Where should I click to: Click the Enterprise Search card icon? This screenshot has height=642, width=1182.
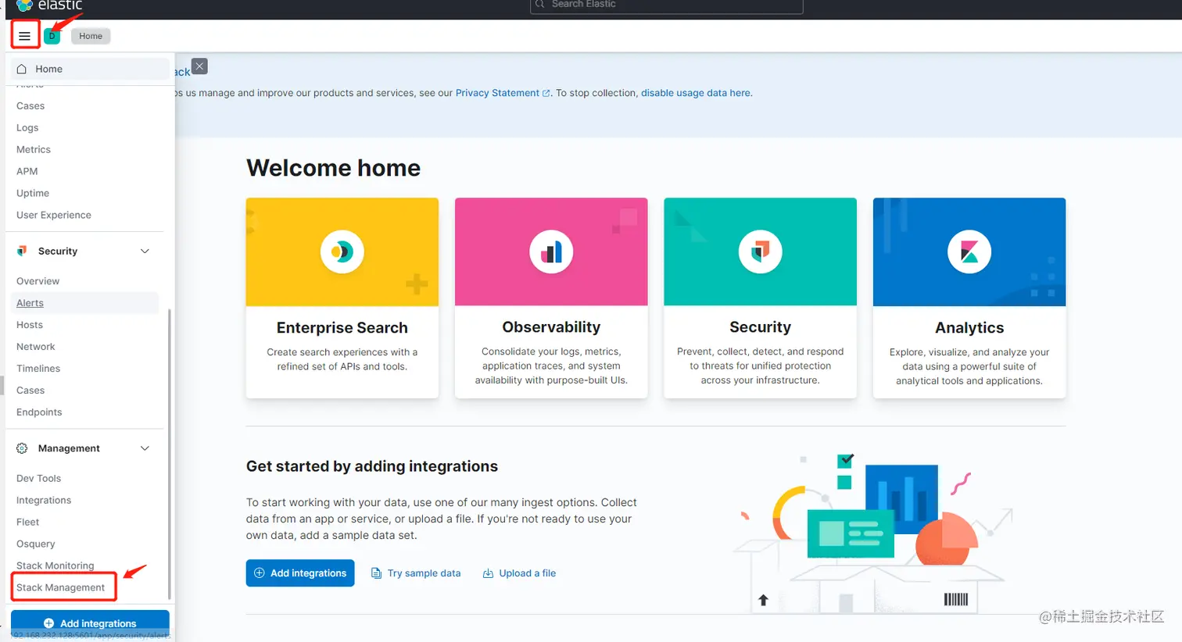pos(342,251)
